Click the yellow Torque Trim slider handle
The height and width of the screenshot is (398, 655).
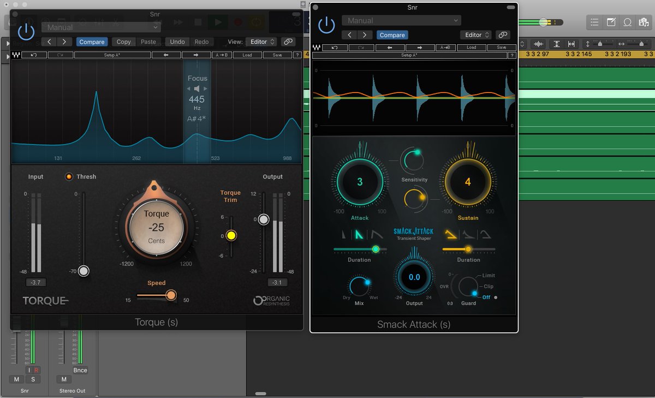231,235
